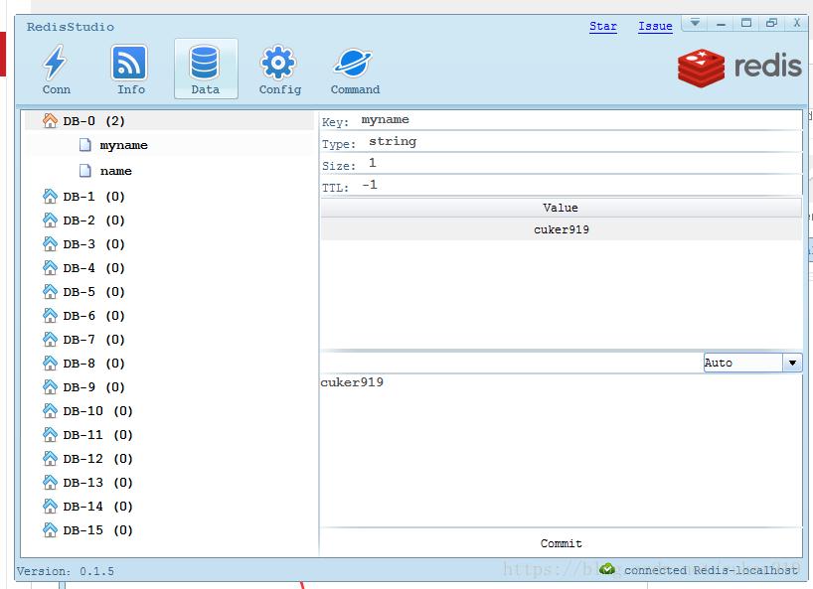Viewport: 813px width, 589px height.
Task: Click the DB-9 house icon
Action: coord(51,387)
